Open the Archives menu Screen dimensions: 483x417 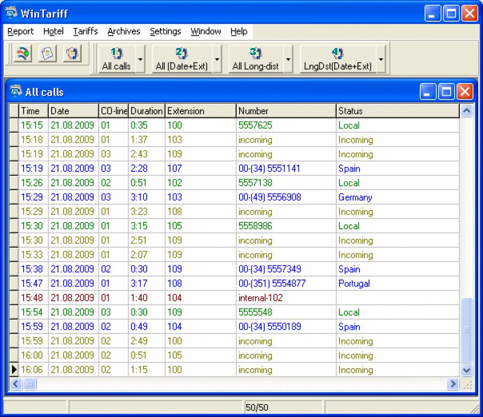coord(124,31)
